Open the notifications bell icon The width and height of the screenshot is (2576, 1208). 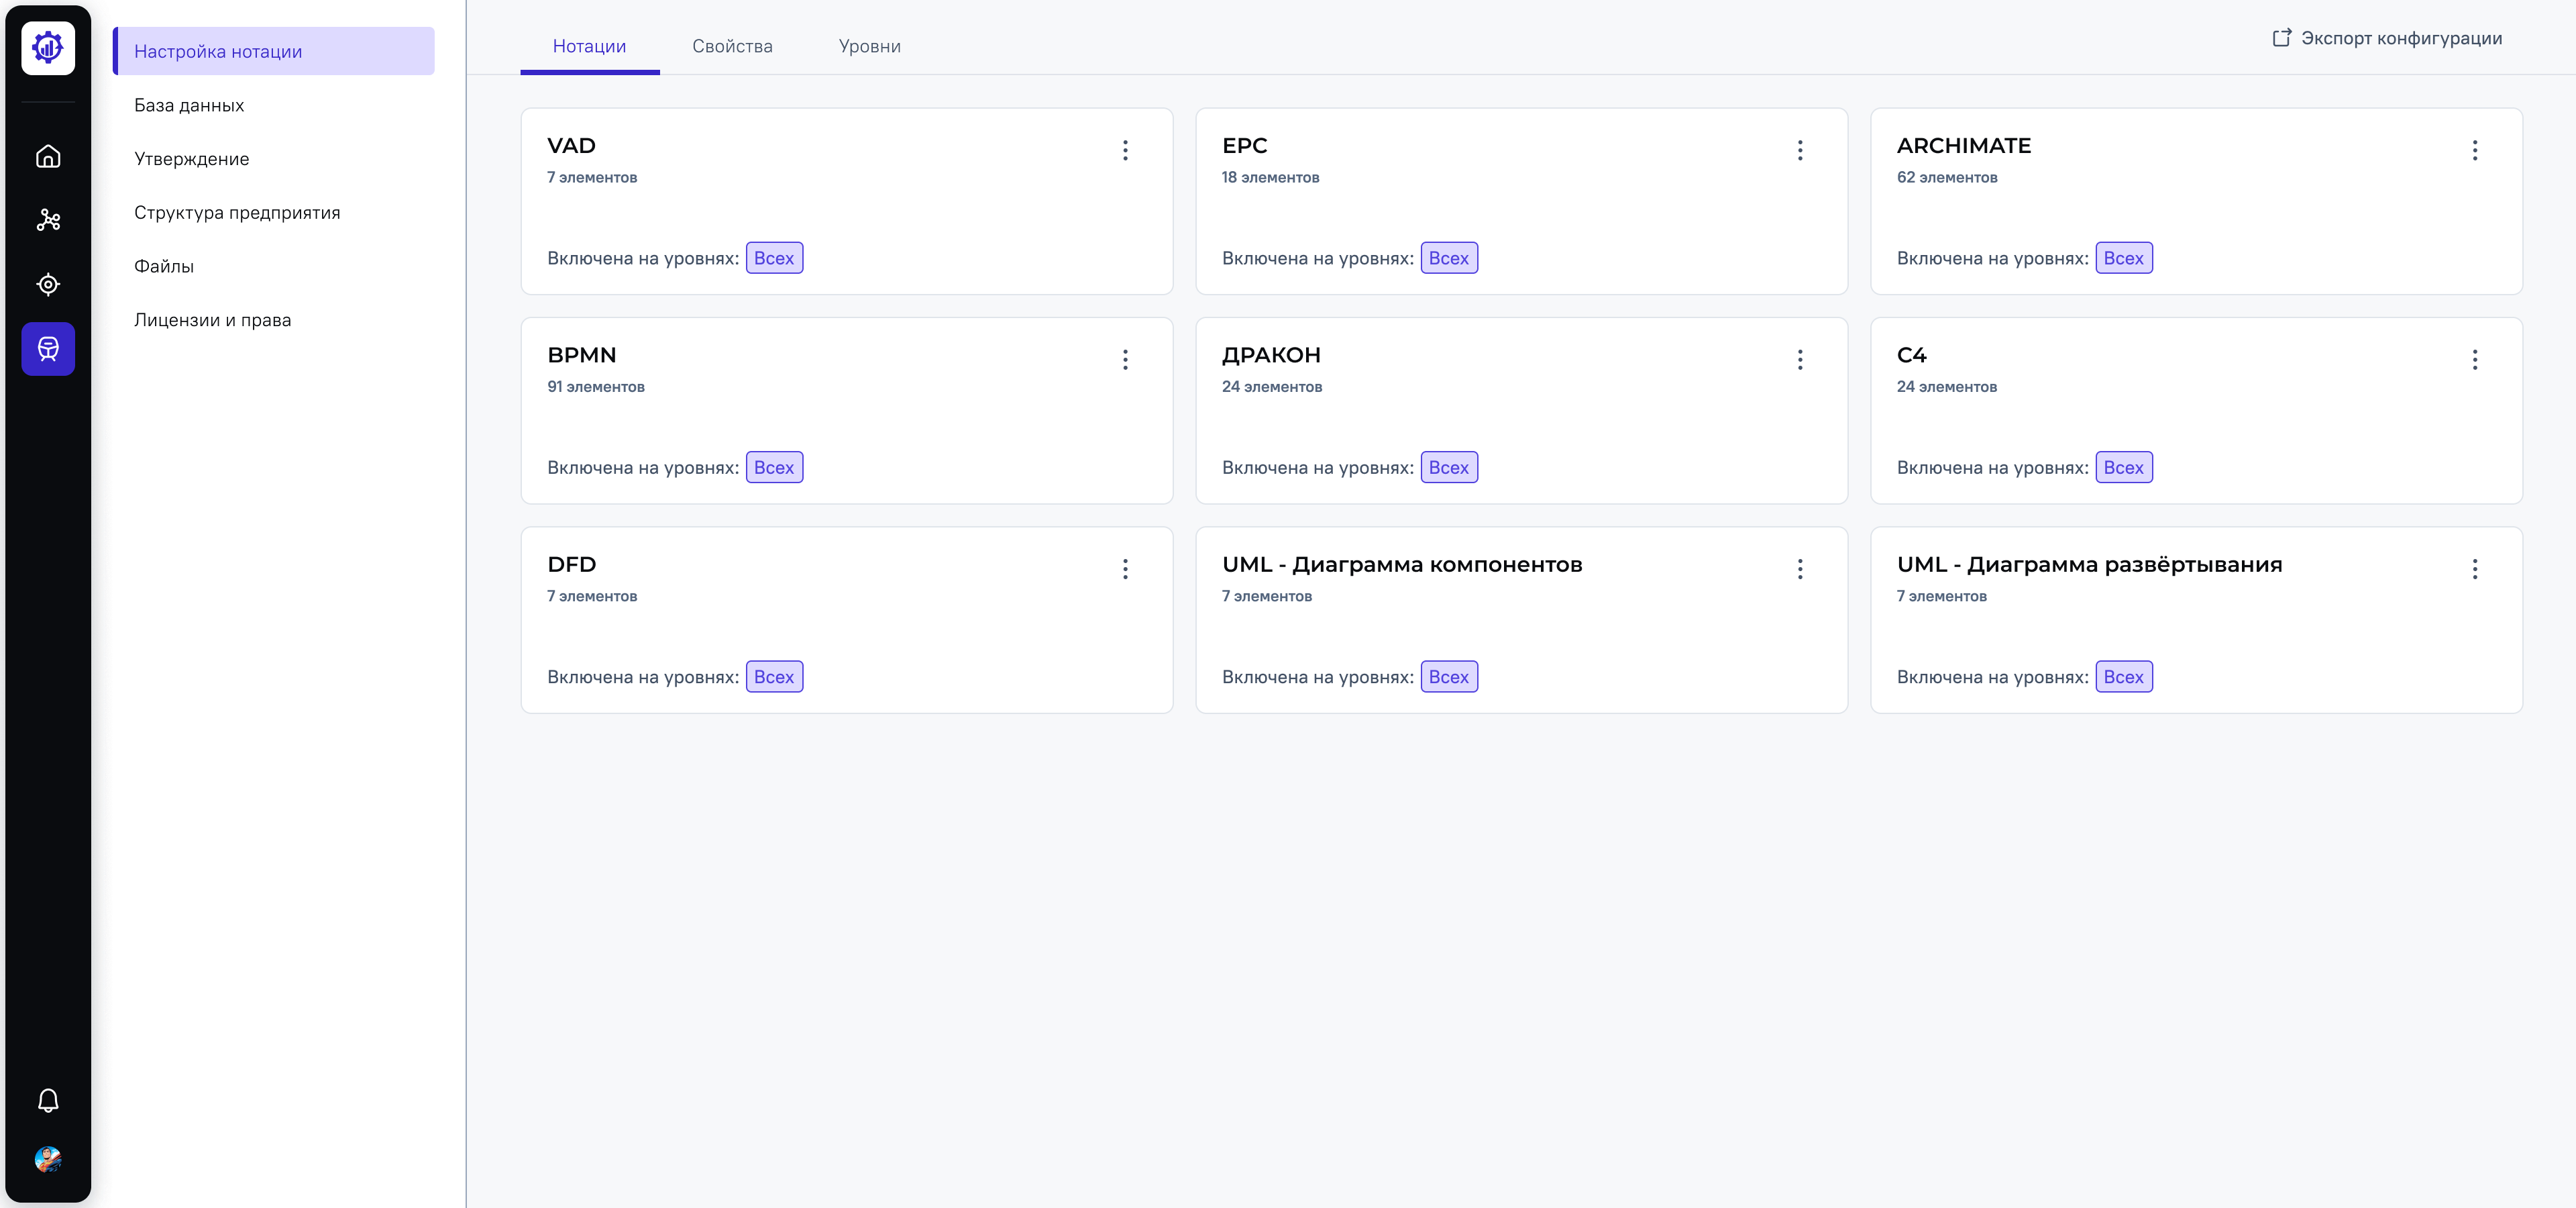(x=48, y=1100)
